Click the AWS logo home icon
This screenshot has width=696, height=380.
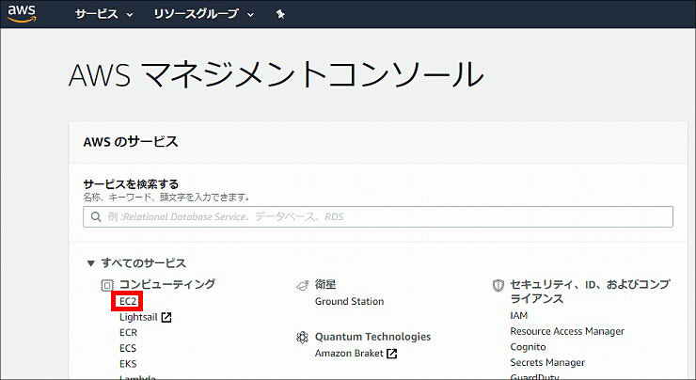22,13
